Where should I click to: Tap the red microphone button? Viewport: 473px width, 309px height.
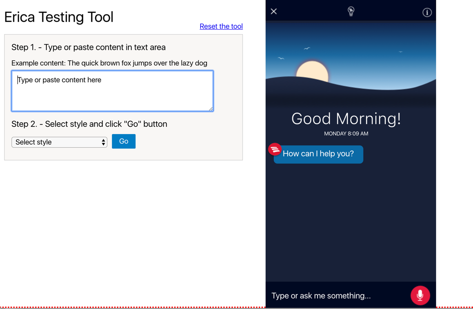point(420,295)
